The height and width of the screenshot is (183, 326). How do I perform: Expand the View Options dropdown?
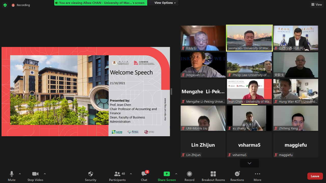tap(165, 3)
